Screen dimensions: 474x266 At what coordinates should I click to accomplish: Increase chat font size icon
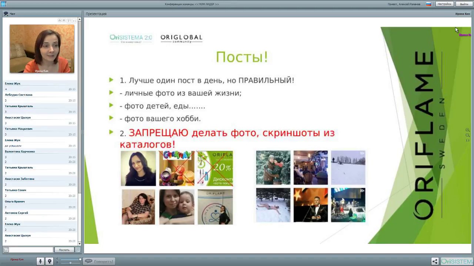point(69,20)
